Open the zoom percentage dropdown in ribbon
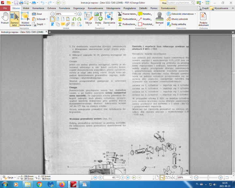The width and height of the screenshot is (235, 188). click(x=75, y=14)
